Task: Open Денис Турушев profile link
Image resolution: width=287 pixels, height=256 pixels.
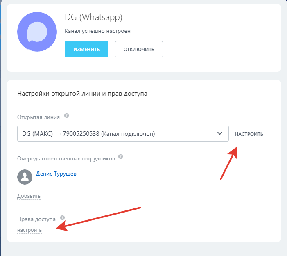Action: pos(56,174)
